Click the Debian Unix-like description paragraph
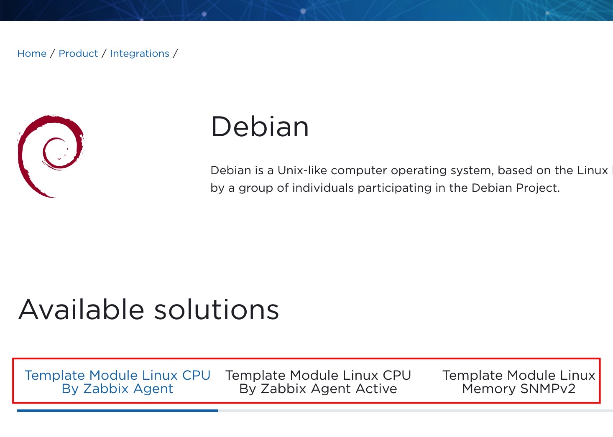This screenshot has width=613, height=437. pos(412,179)
